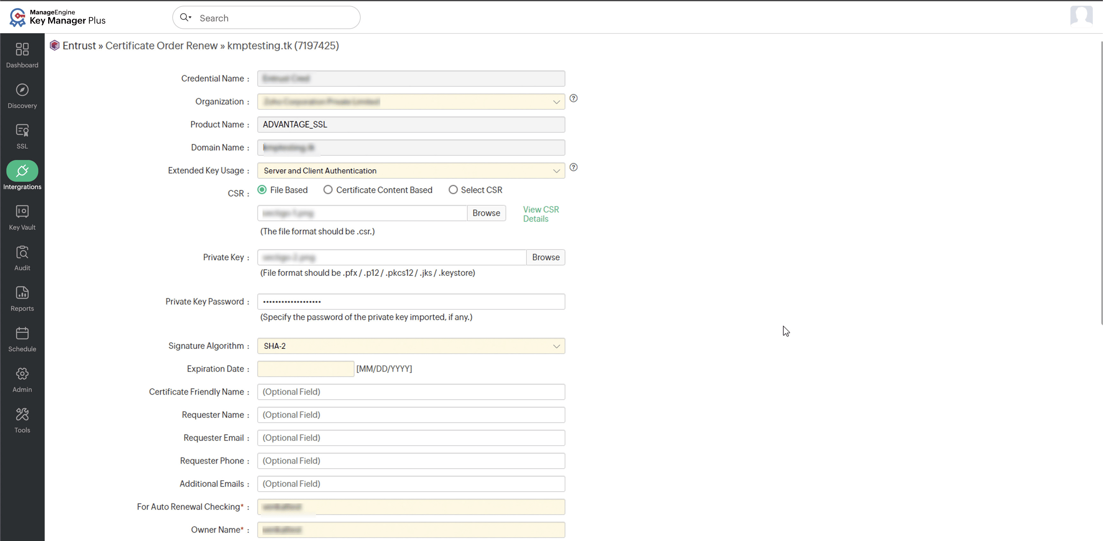This screenshot has height=541, width=1103.
Task: Click the 'Certificate Order Renew' breadcrumb text
Action: 161,46
